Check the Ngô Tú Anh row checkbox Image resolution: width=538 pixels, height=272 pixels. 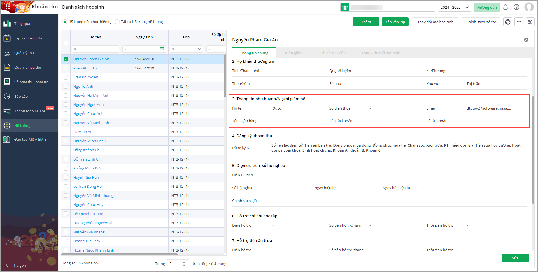66,86
